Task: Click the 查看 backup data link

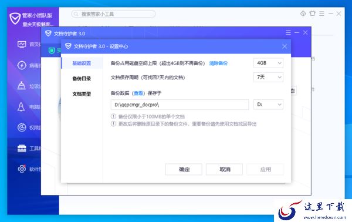Action: (x=138, y=93)
